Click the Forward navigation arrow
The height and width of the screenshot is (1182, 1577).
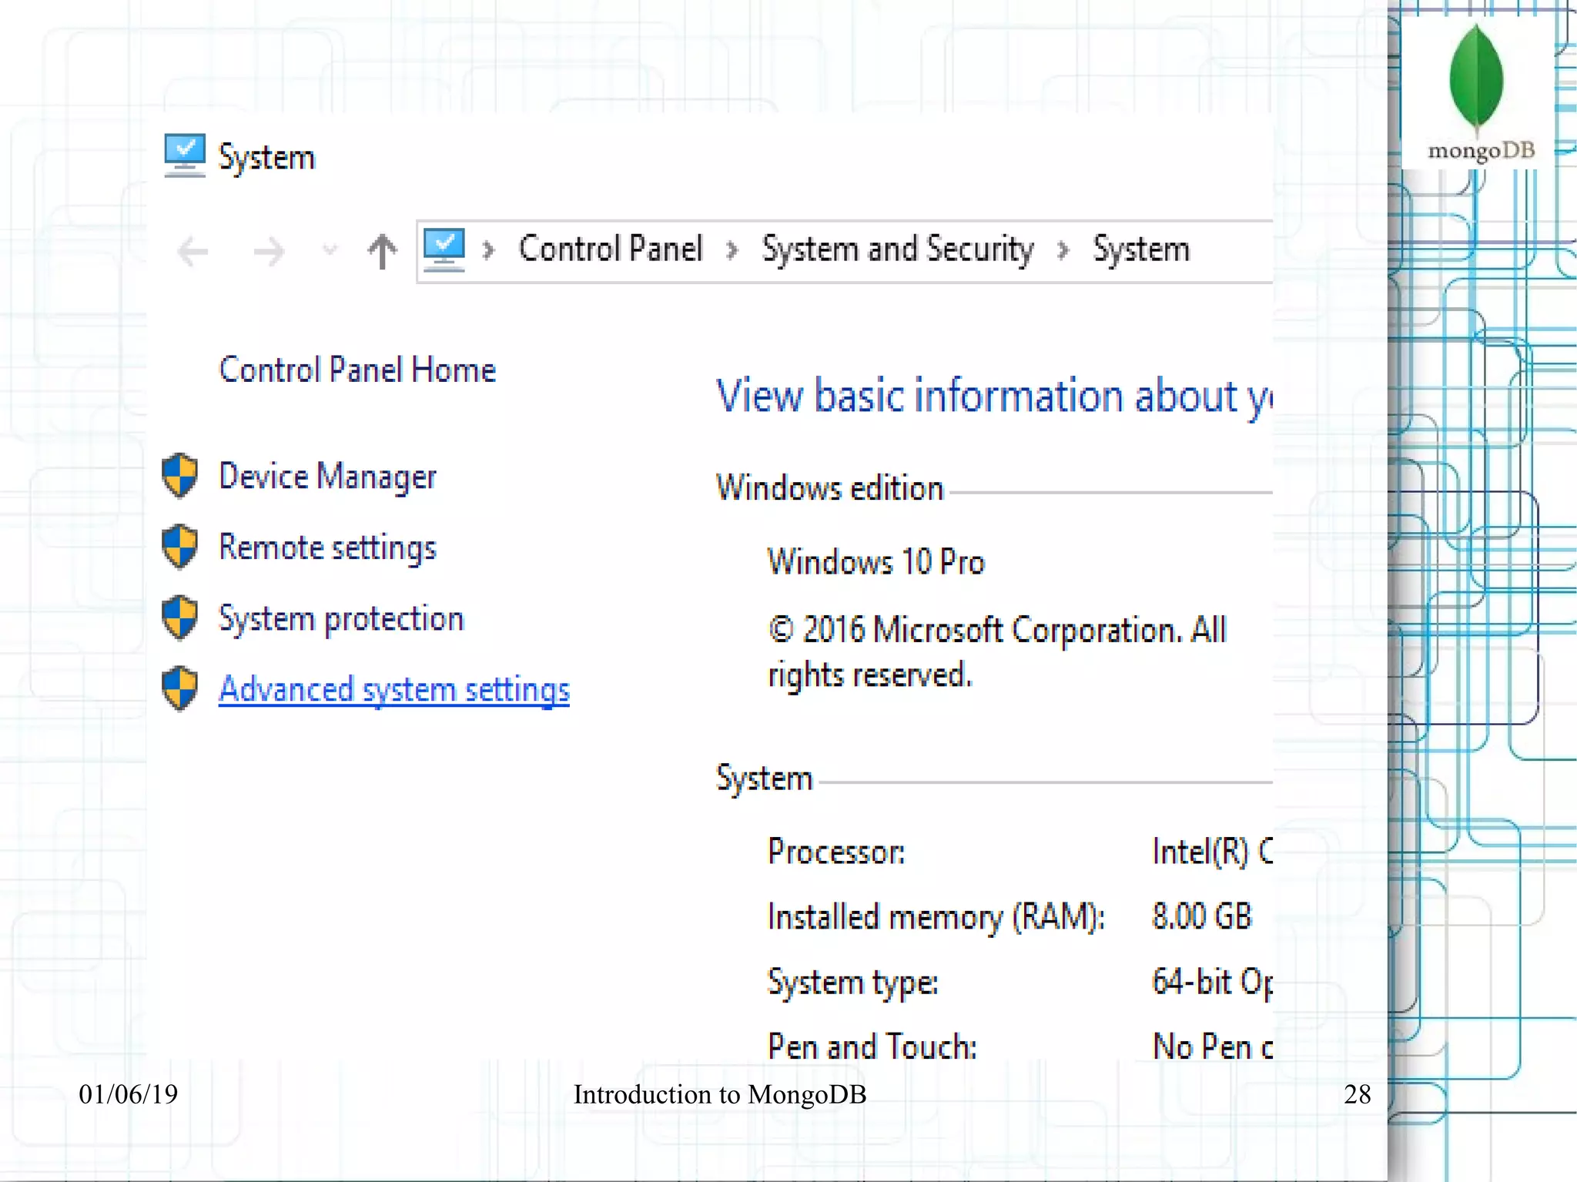click(x=269, y=251)
